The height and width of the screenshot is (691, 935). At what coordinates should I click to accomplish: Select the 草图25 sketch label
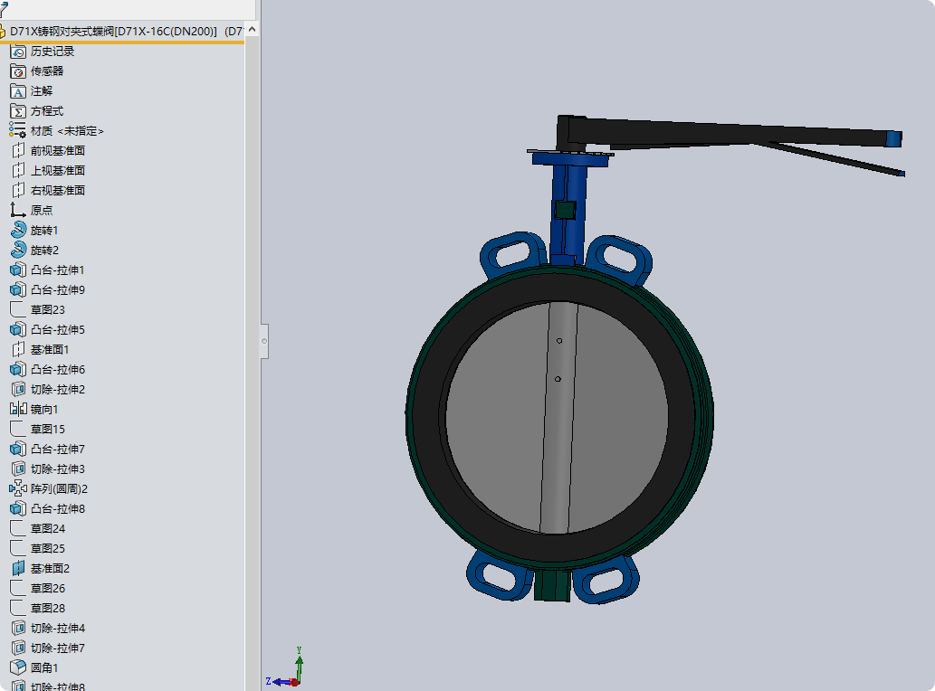coord(48,549)
